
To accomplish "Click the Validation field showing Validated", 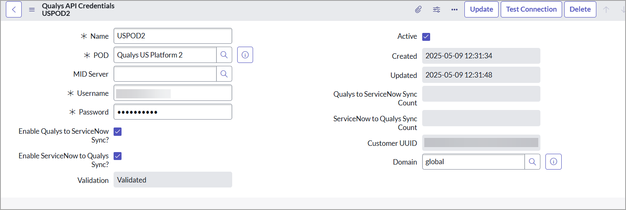I will 172,180.
